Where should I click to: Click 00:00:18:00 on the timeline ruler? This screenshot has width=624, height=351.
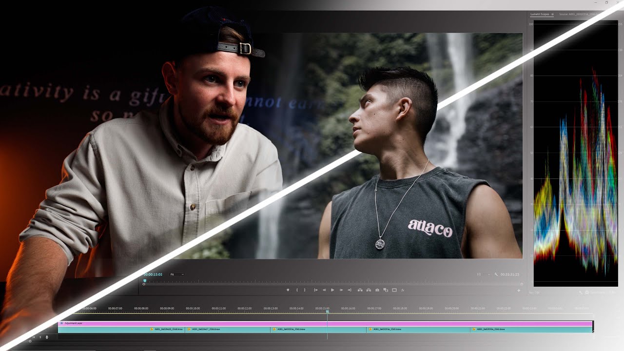tap(400, 308)
